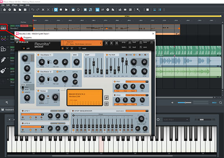
Task: Toggle Oscillator 2 KEY button
Action: 57,71
